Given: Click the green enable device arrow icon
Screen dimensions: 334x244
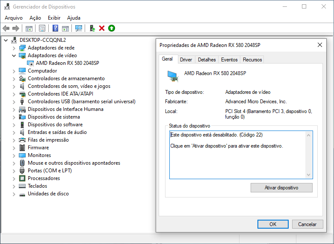Looking at the screenshot, I should pyautogui.click(x=112, y=28).
